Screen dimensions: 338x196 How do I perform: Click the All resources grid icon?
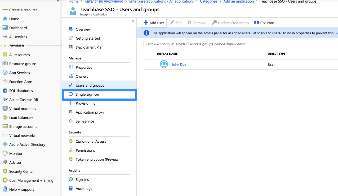[5, 55]
